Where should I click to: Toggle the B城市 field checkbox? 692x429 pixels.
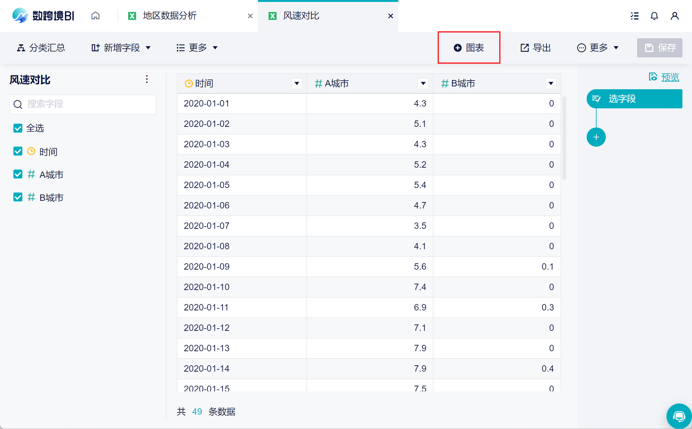[18, 197]
